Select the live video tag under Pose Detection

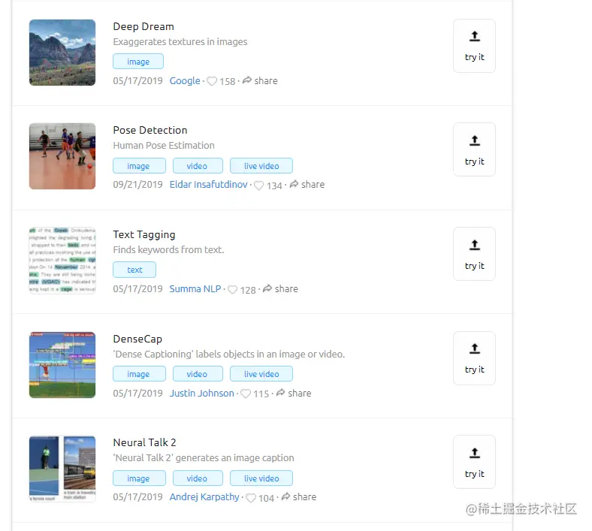[261, 166]
